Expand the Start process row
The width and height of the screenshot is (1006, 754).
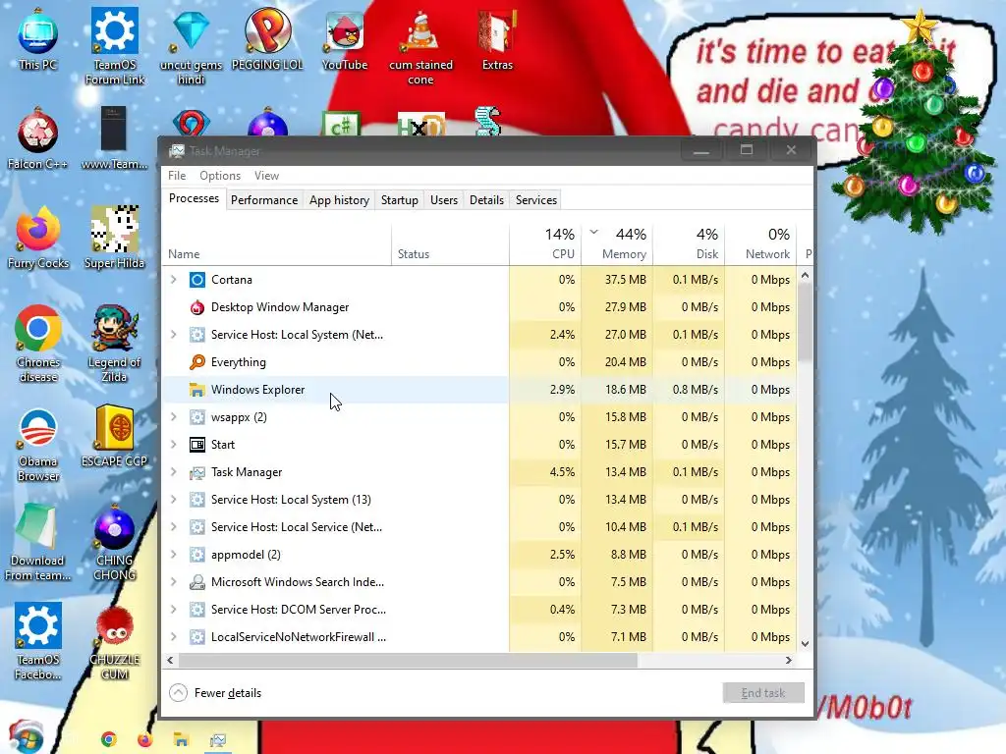click(x=173, y=445)
